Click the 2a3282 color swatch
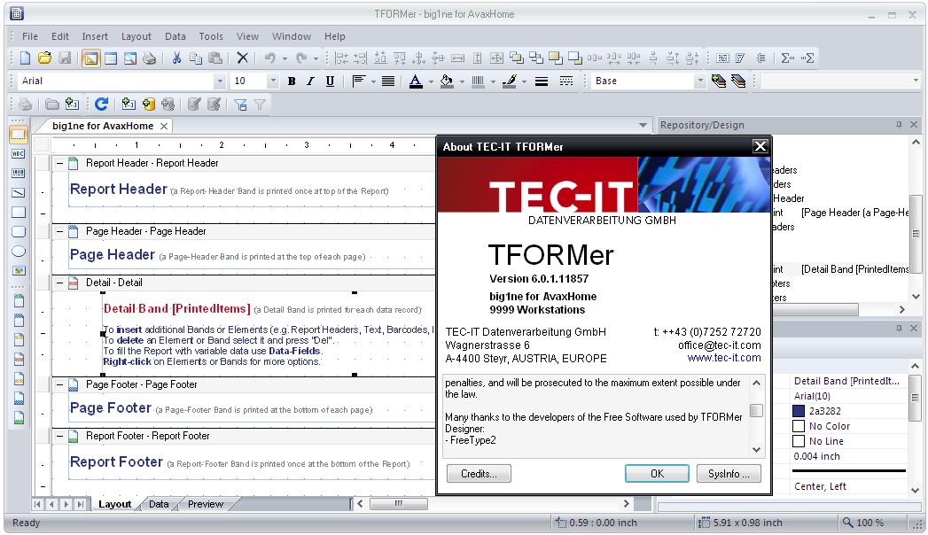The width and height of the screenshot is (928, 535). point(799,411)
